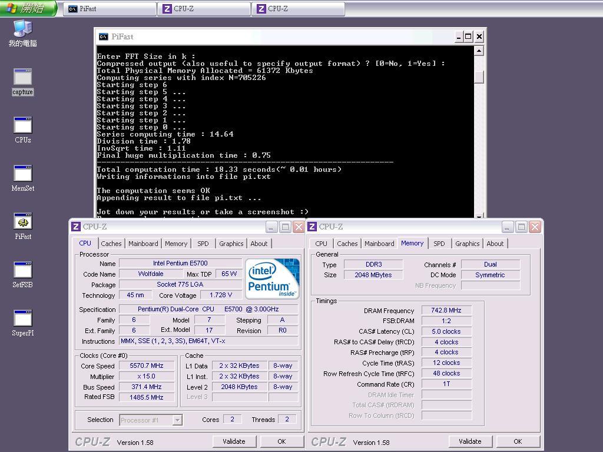Click the Level 2 2048 KBytes value

pyautogui.click(x=239, y=387)
